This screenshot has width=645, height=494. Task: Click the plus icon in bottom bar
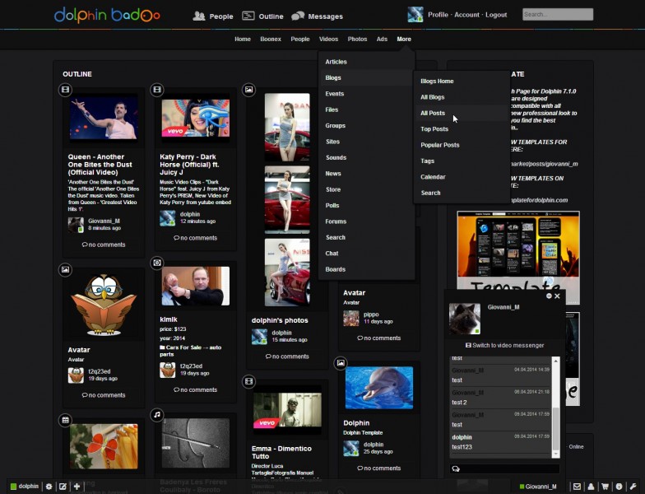(77, 487)
